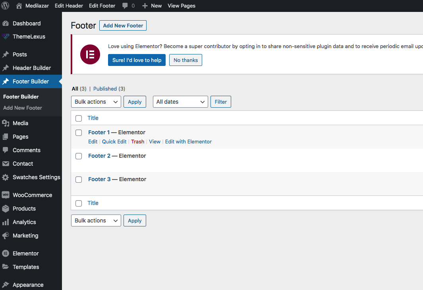Toggle select-all checkbox in table header
423x290 pixels.
pyautogui.click(x=79, y=118)
